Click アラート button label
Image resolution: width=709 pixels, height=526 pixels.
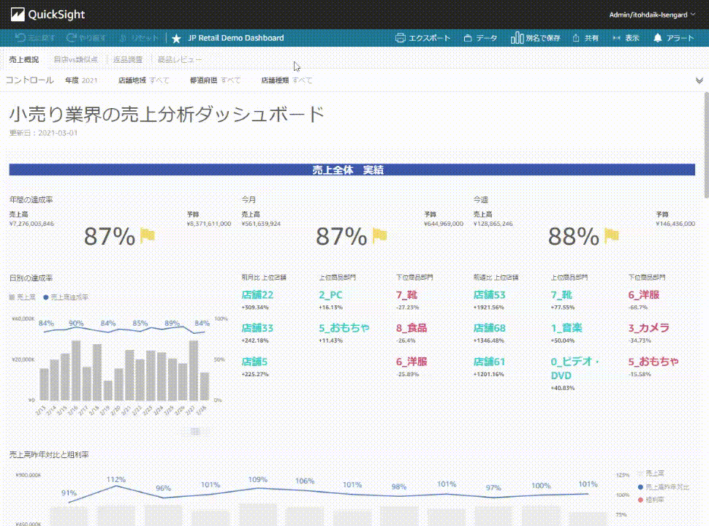click(x=680, y=38)
